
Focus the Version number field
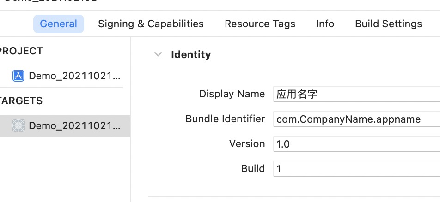pyautogui.click(x=356, y=144)
